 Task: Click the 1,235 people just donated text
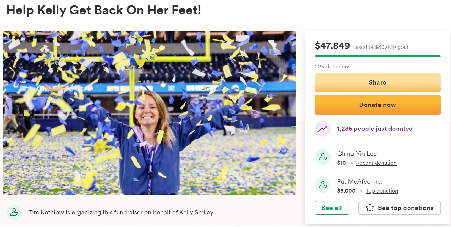(x=375, y=129)
